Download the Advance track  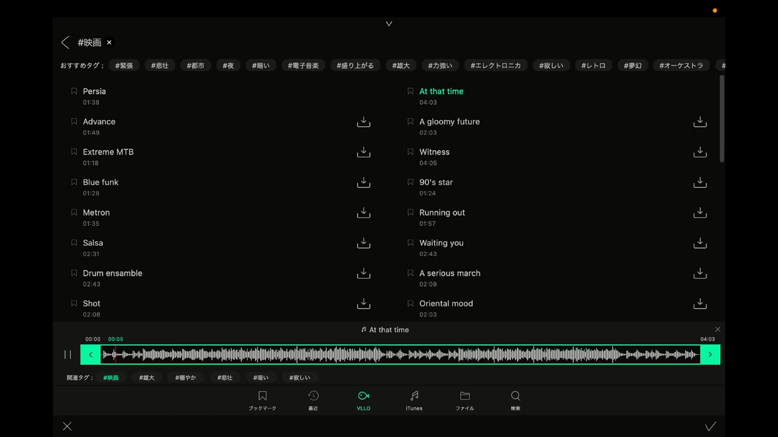(363, 122)
